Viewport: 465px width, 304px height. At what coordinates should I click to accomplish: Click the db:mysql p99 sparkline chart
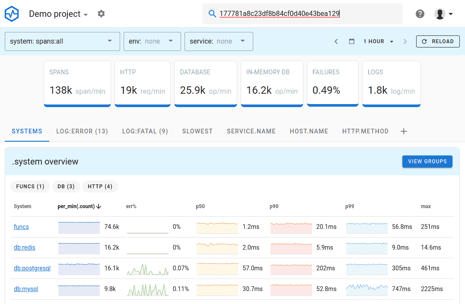tap(367, 289)
